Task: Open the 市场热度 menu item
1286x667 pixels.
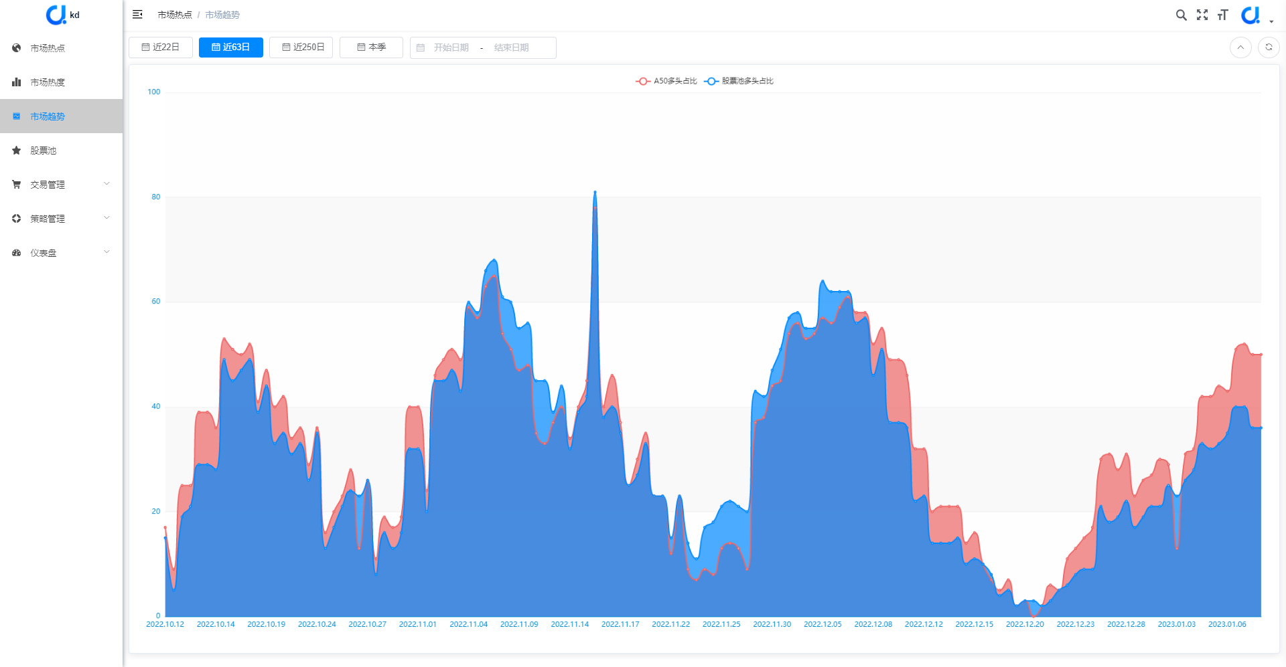Action: pyautogui.click(x=61, y=82)
